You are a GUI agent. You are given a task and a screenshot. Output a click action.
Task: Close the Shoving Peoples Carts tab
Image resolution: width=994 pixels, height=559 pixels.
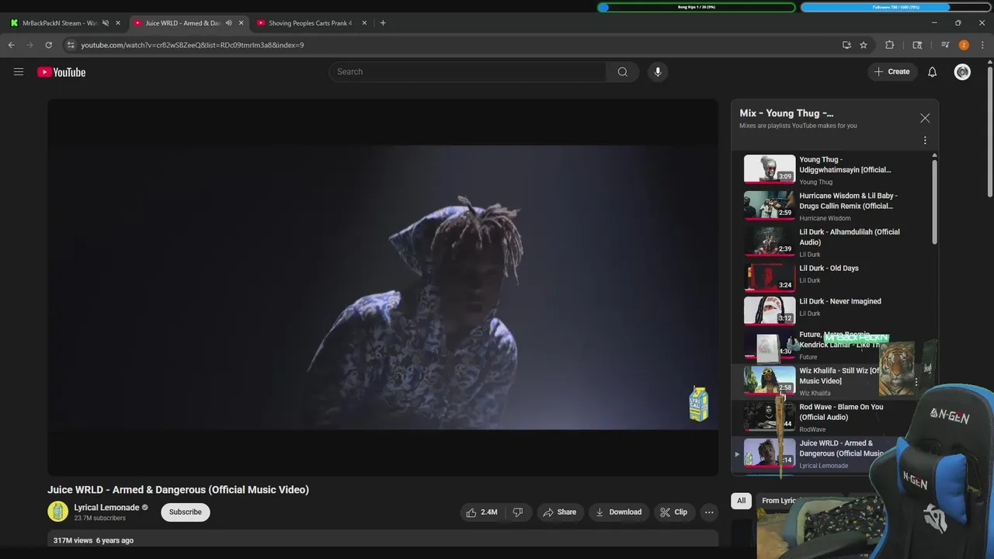tap(364, 23)
